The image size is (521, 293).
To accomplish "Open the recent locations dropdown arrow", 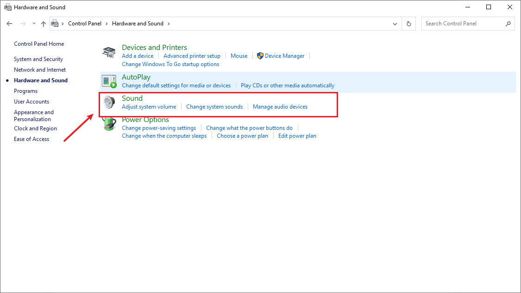I will point(34,24).
